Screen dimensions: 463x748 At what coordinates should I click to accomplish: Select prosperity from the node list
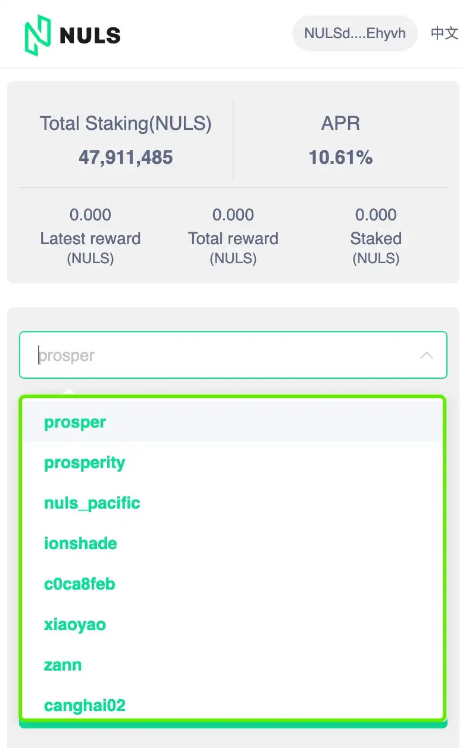point(233,462)
